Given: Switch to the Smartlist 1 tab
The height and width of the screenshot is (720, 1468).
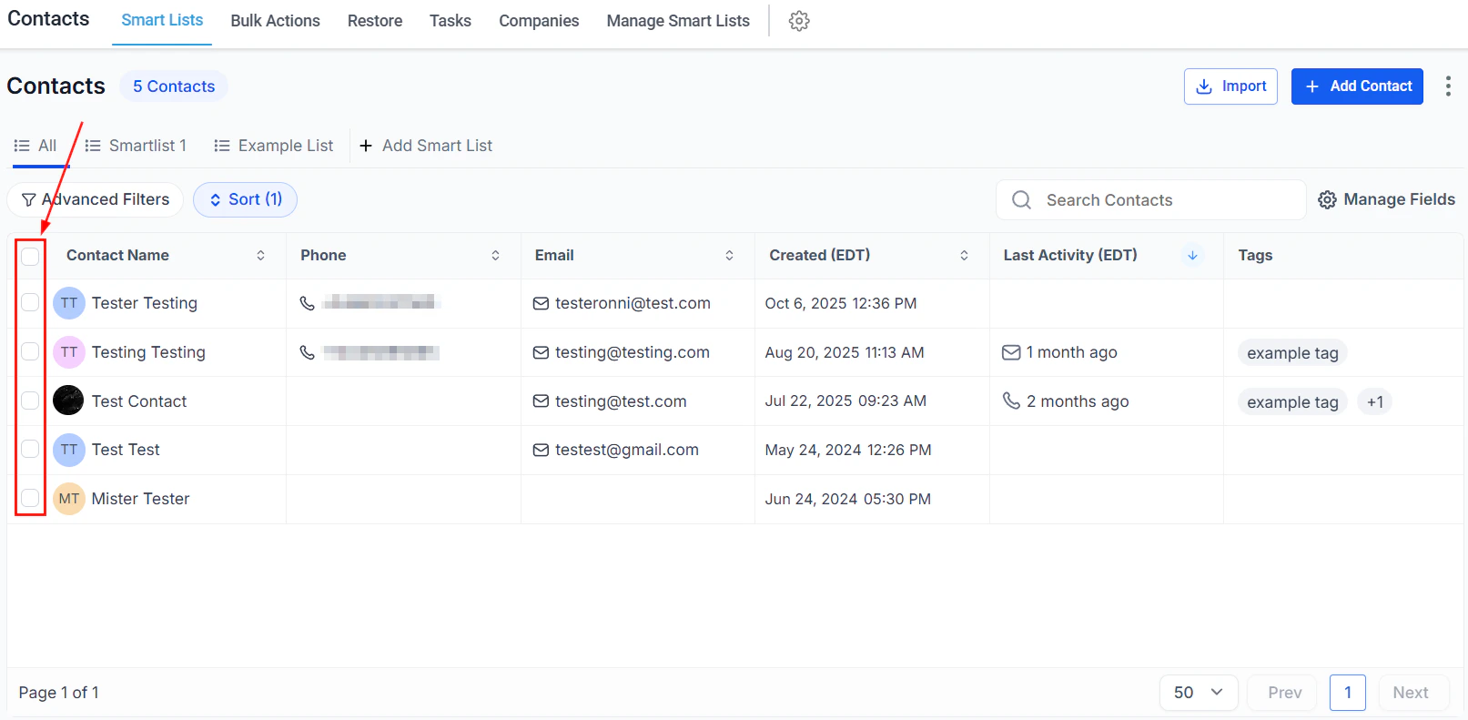Looking at the screenshot, I should [136, 146].
